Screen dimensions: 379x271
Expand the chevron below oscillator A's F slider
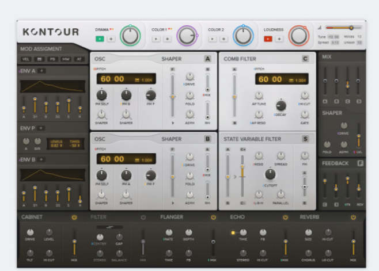[x=173, y=123]
